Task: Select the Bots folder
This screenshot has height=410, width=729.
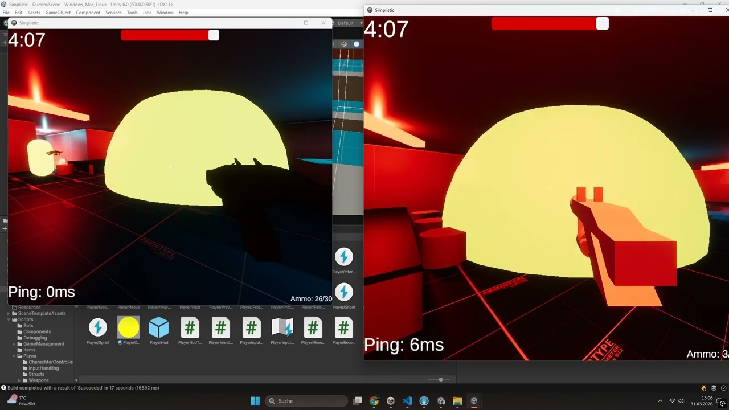Action: 28,326
